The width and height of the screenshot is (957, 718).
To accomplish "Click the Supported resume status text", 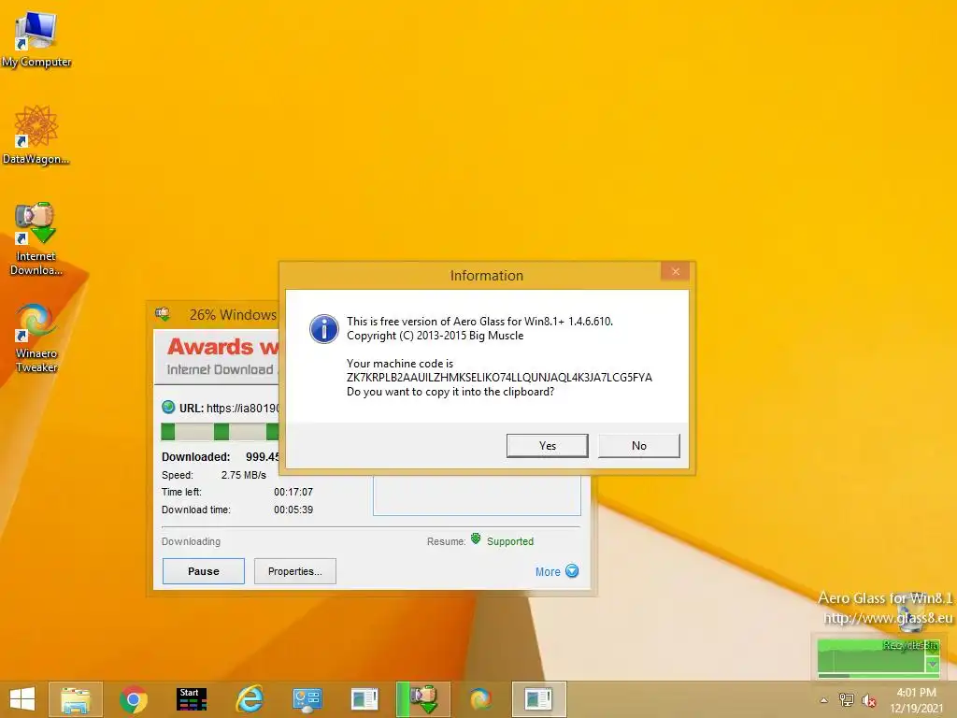I will click(510, 541).
